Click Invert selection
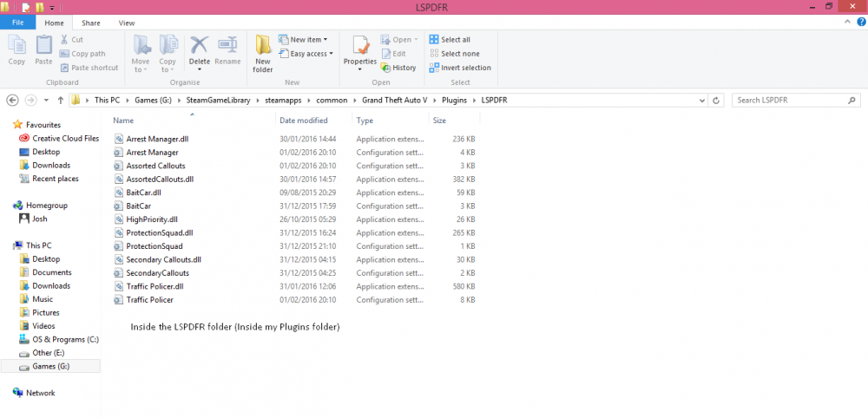This screenshot has width=868, height=418. point(461,68)
